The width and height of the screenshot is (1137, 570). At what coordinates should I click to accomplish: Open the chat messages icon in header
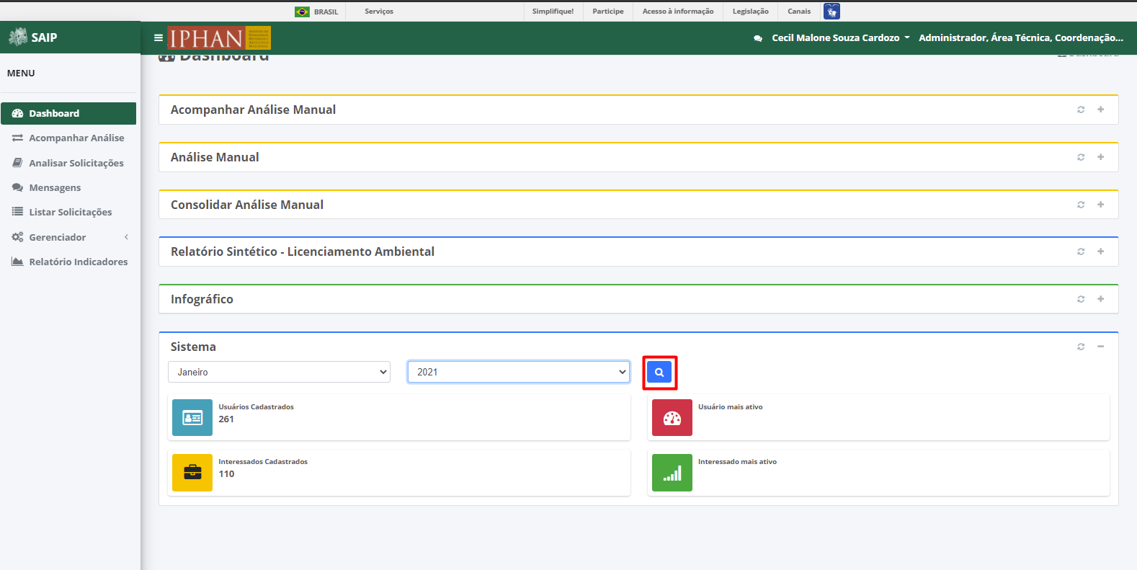coord(758,38)
